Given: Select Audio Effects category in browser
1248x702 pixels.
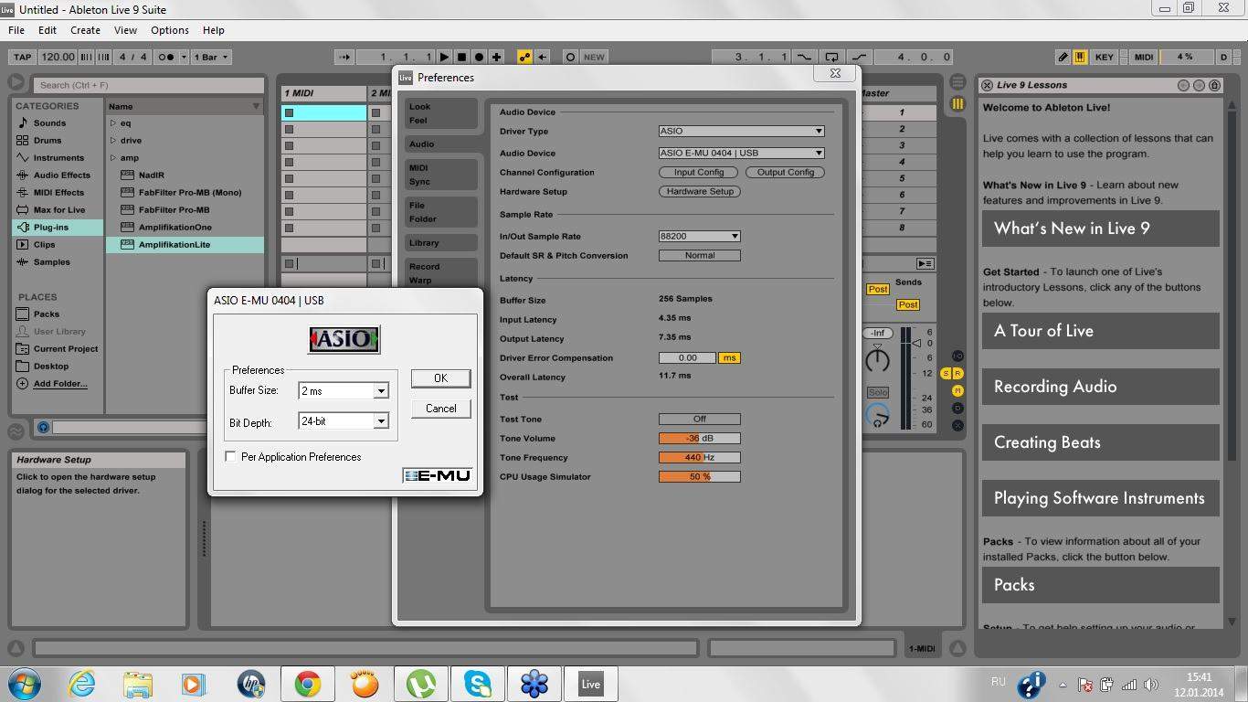Looking at the screenshot, I should tap(62, 175).
